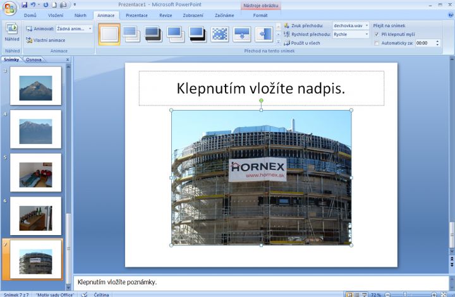Click the notes area Klepnutím vložíte poznámky
This screenshot has width=455, height=297.
point(261,282)
